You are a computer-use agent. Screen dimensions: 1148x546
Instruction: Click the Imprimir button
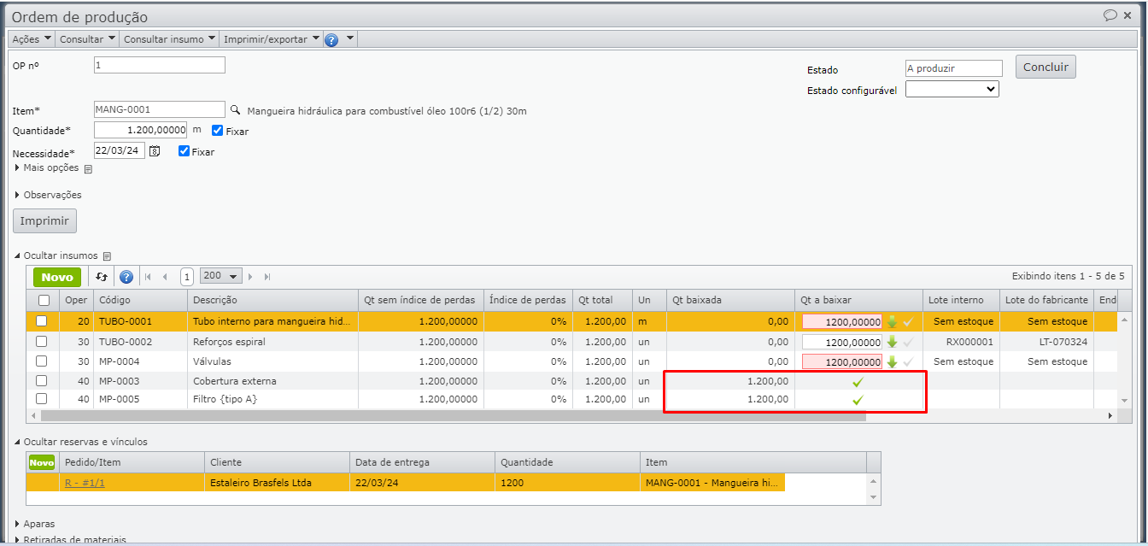pyautogui.click(x=44, y=220)
